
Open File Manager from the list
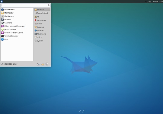click(x=17, y=16)
